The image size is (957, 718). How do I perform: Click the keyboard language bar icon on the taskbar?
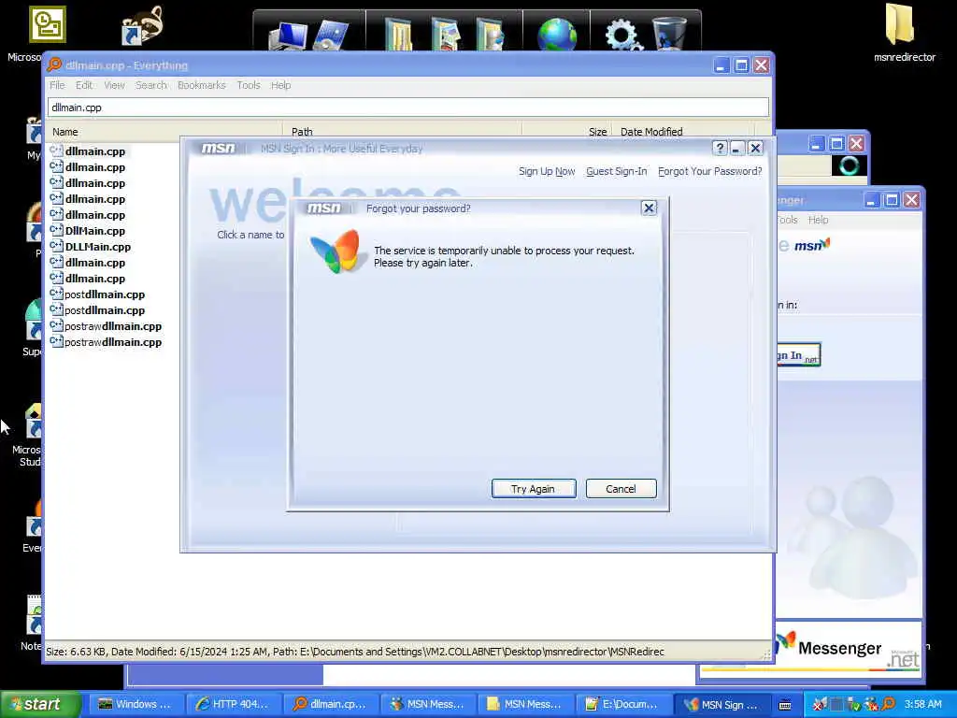785,705
